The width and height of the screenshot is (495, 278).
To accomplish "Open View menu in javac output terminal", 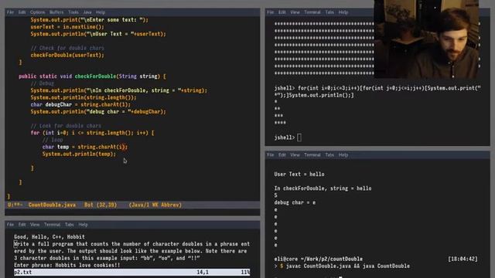I will click(x=295, y=155).
